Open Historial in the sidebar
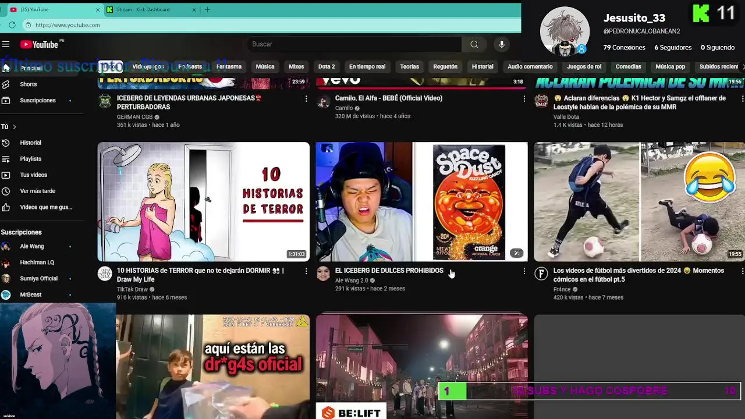This screenshot has width=745, height=419. 30,143
